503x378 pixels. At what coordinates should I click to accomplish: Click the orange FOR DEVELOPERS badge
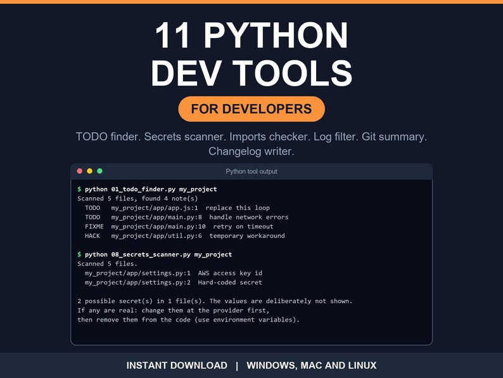(251, 109)
